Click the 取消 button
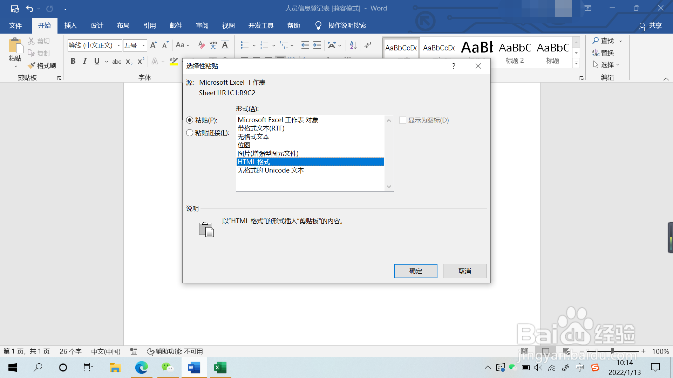673x378 pixels. click(x=464, y=271)
